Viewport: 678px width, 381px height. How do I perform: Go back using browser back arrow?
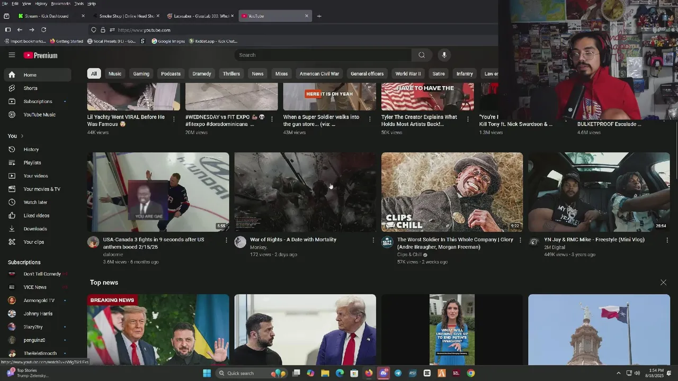point(20,30)
